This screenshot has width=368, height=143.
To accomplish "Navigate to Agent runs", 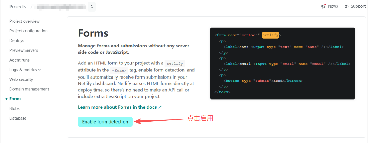I will [20, 60].
